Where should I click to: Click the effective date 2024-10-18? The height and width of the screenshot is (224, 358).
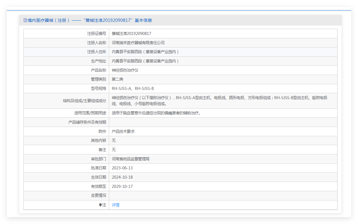tap(122, 177)
